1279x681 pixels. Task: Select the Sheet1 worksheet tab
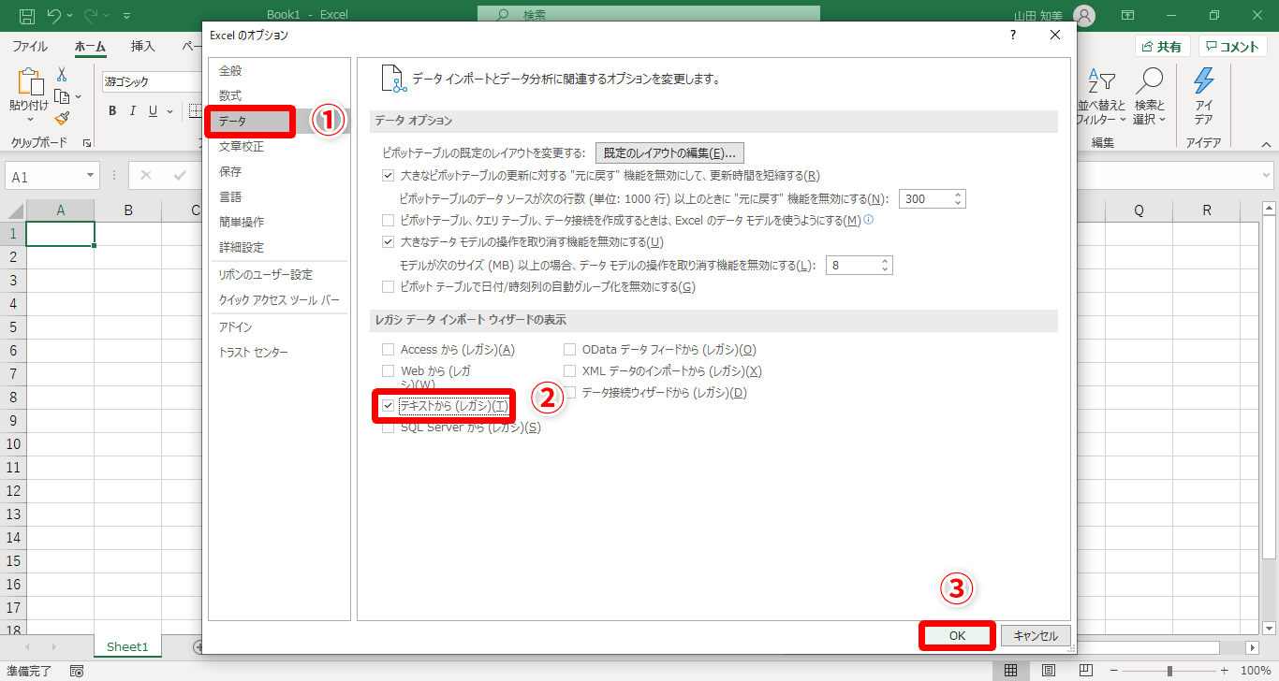coord(127,646)
